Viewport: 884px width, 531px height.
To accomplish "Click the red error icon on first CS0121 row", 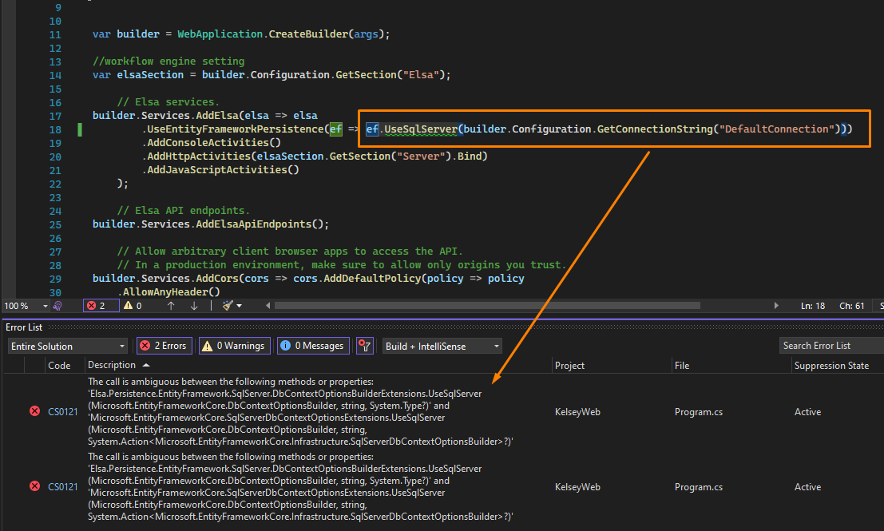I will [34, 410].
